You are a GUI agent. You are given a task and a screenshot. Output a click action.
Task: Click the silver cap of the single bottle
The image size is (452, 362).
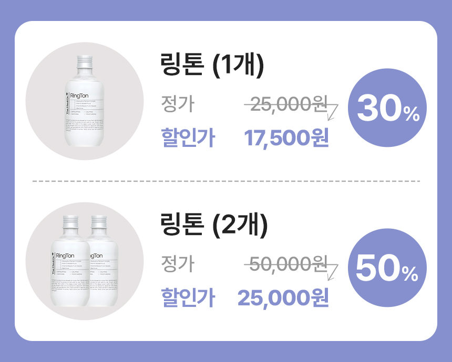[x=85, y=62]
